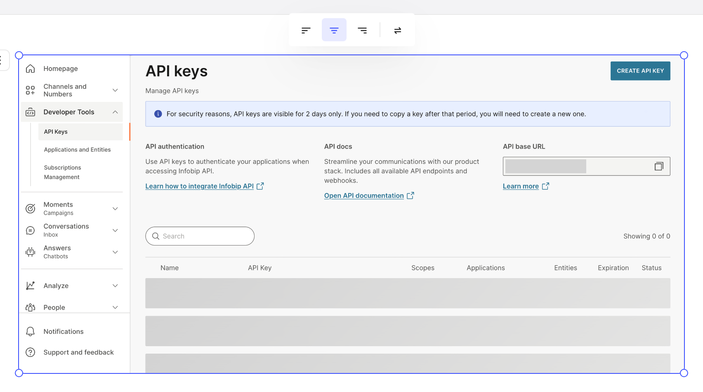The width and height of the screenshot is (703, 392).
Task: Select the align right toolbar icon
Action: click(x=362, y=30)
